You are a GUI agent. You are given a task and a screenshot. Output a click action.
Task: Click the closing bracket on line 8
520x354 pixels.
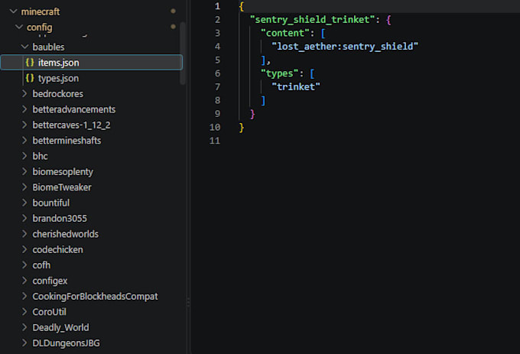point(263,100)
